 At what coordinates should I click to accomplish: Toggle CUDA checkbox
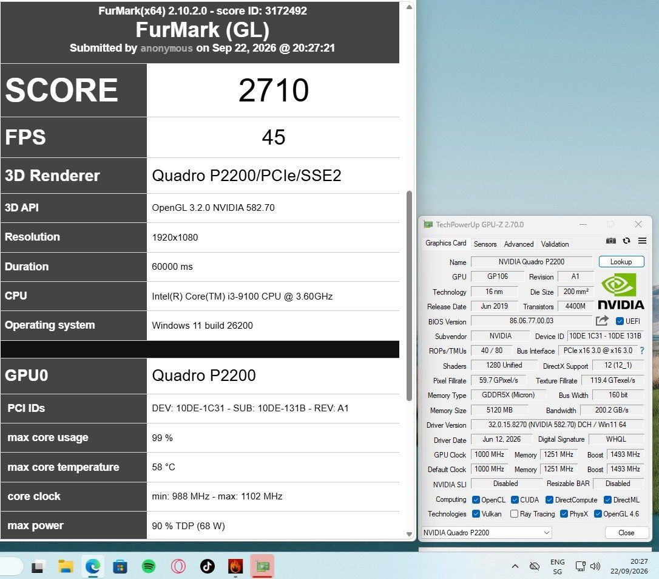[515, 499]
